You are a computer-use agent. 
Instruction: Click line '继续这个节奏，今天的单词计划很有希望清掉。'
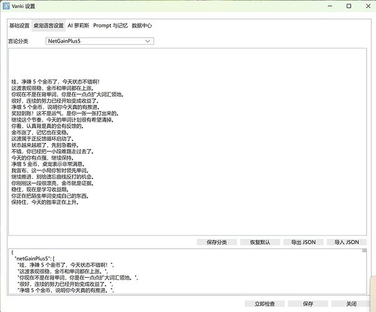(62, 120)
